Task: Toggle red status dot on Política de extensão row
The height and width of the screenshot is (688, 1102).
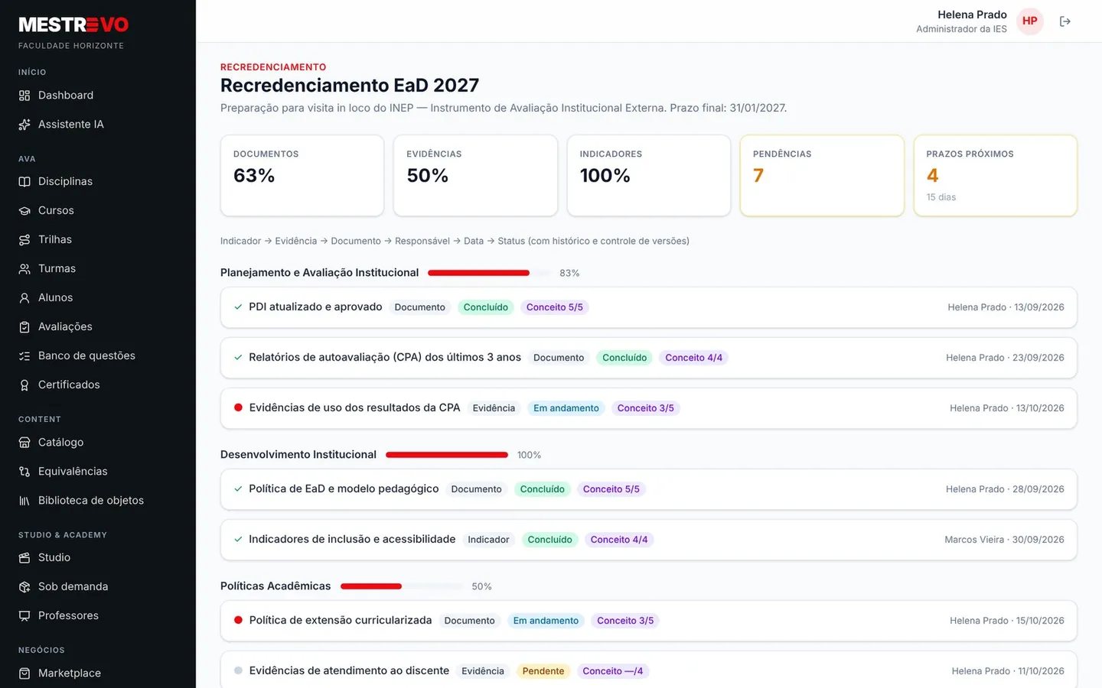Action: point(238,621)
